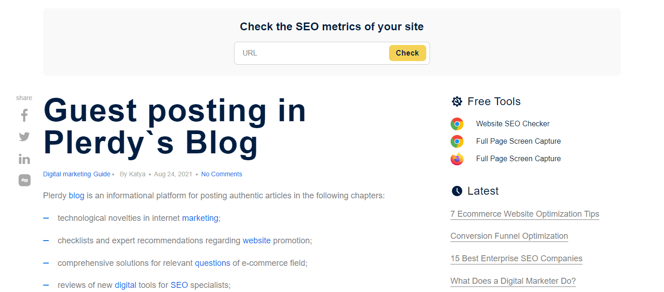The width and height of the screenshot is (664, 292).
Task: Open the 7 Ecommerce Website Optimization Tips article
Action: pyautogui.click(x=525, y=214)
